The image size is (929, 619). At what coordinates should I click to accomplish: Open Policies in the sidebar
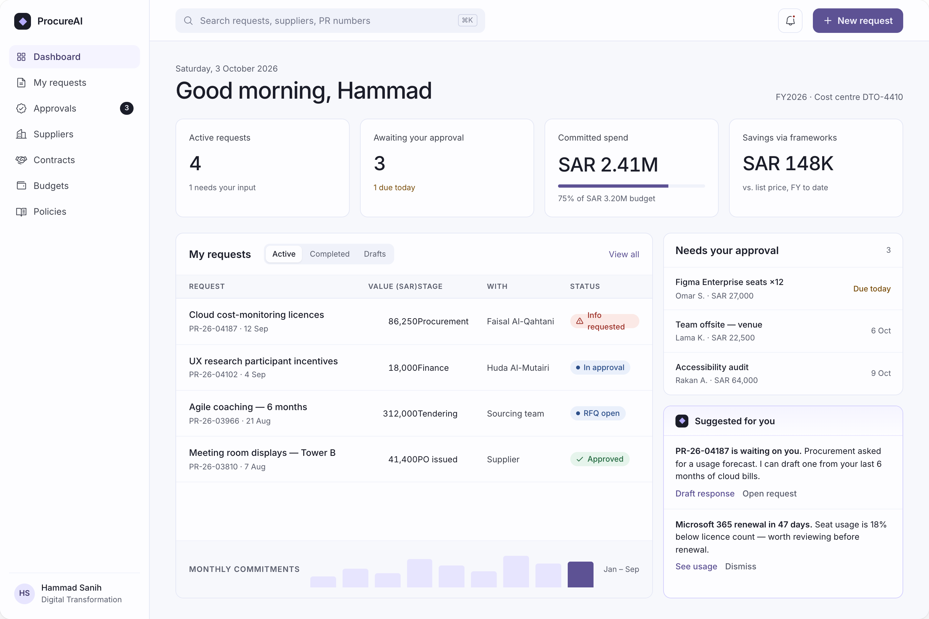click(74, 211)
